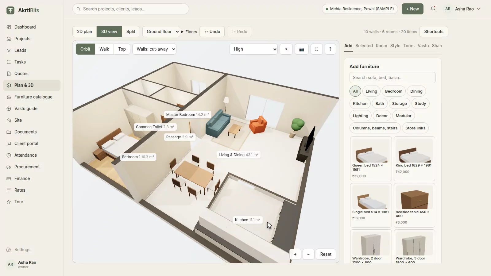Open the Ground floor dropdown
The width and height of the screenshot is (491, 276).
click(161, 32)
